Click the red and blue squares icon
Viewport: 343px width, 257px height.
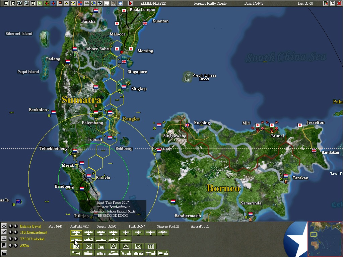pyautogui.click(x=80, y=3)
